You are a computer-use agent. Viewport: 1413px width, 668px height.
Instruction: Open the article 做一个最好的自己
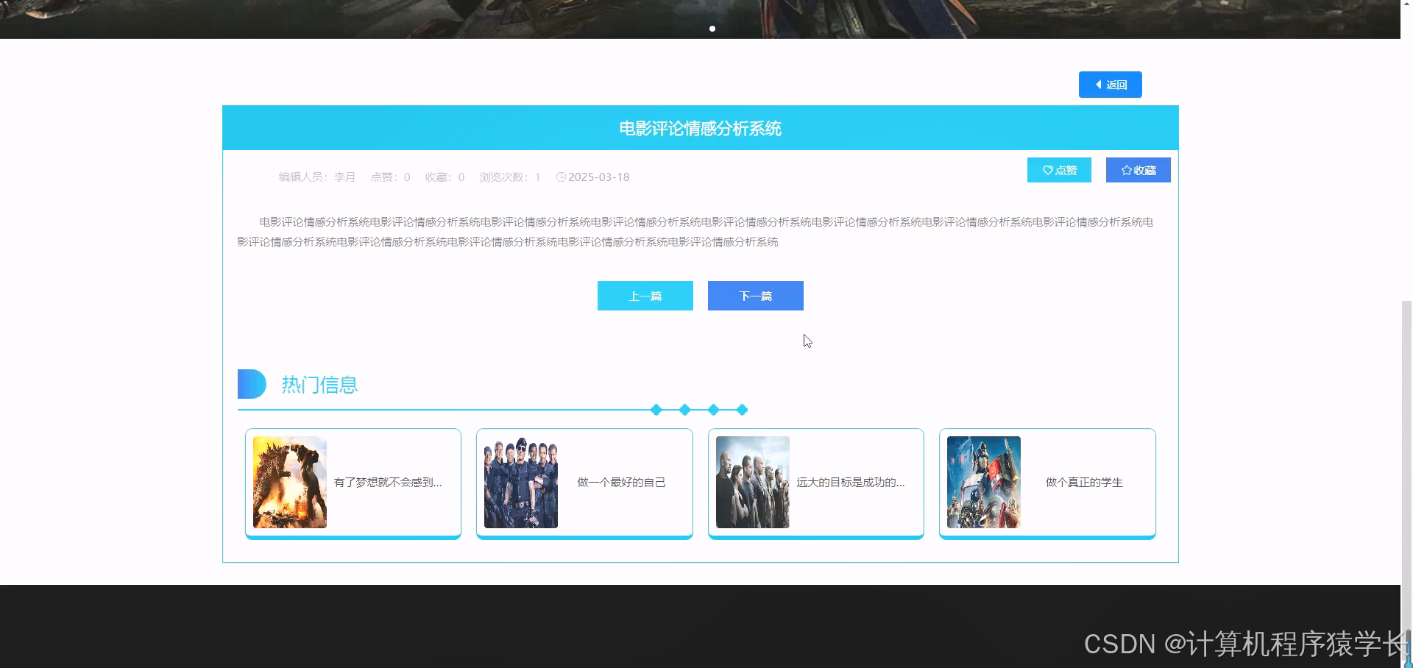[x=622, y=483]
